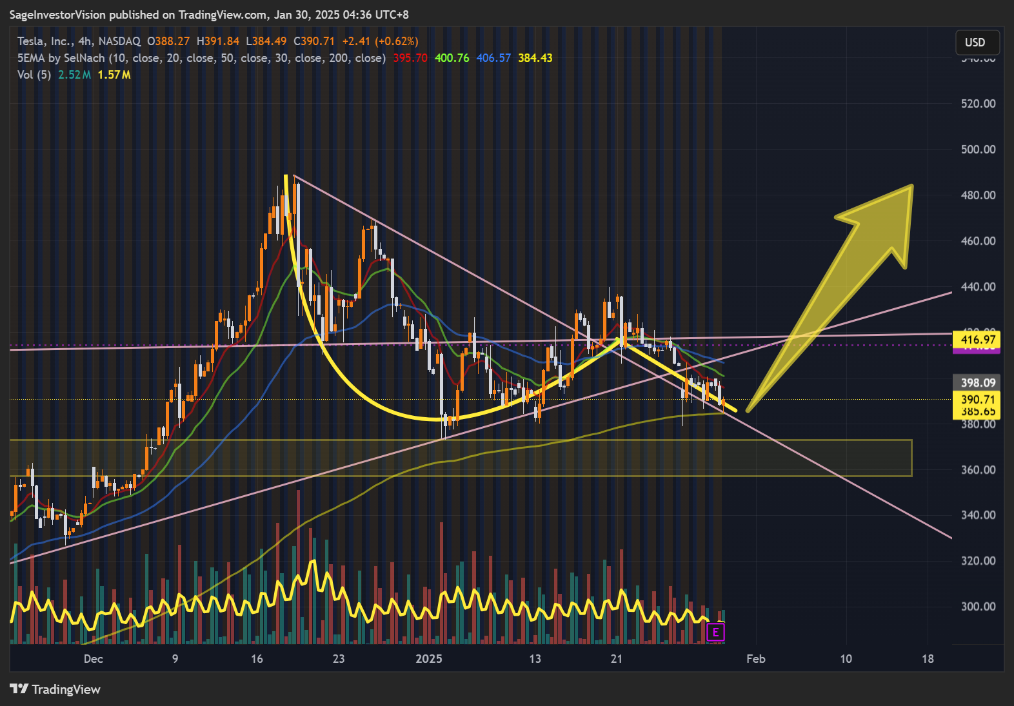Click the 500.00 price axis label
This screenshot has height=706, width=1014.
[x=978, y=150]
